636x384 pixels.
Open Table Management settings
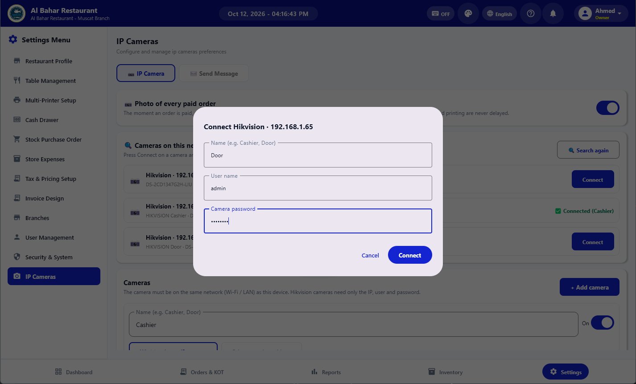coord(54,81)
